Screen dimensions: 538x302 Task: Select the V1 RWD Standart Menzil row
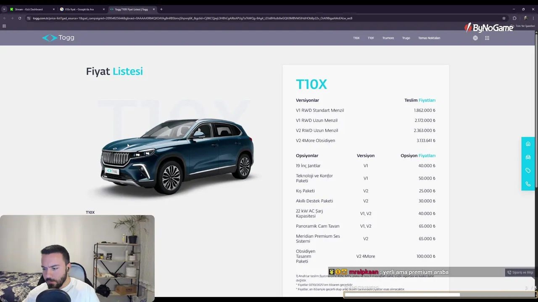(x=366, y=110)
